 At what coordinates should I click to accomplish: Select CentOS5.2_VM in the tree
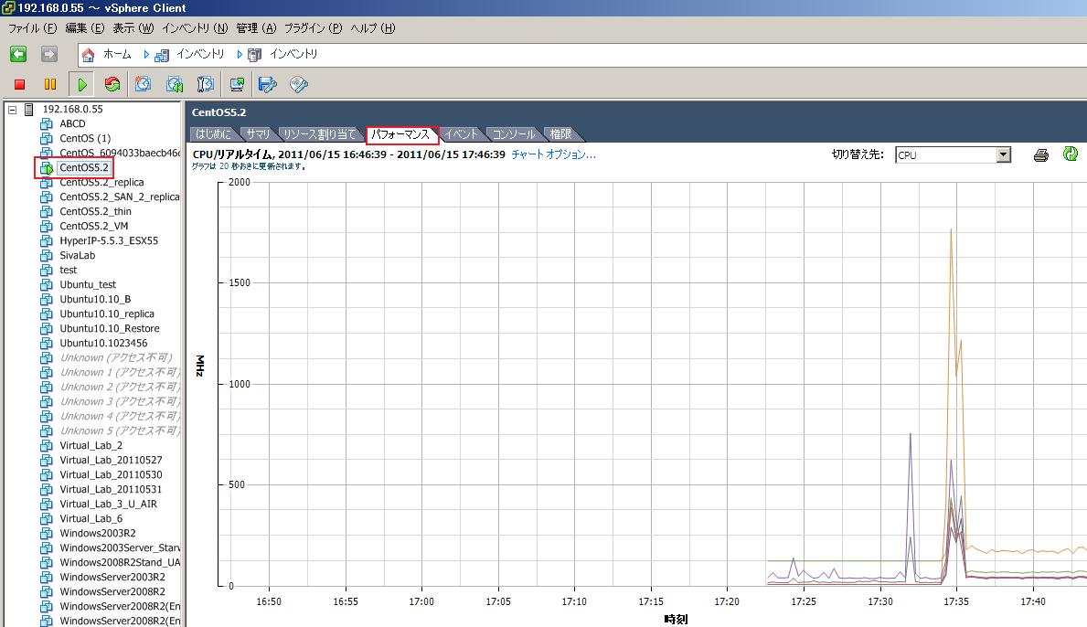(93, 226)
